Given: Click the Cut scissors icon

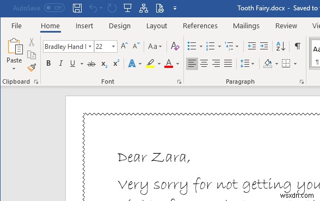Looking at the screenshot, I should 32,42.
